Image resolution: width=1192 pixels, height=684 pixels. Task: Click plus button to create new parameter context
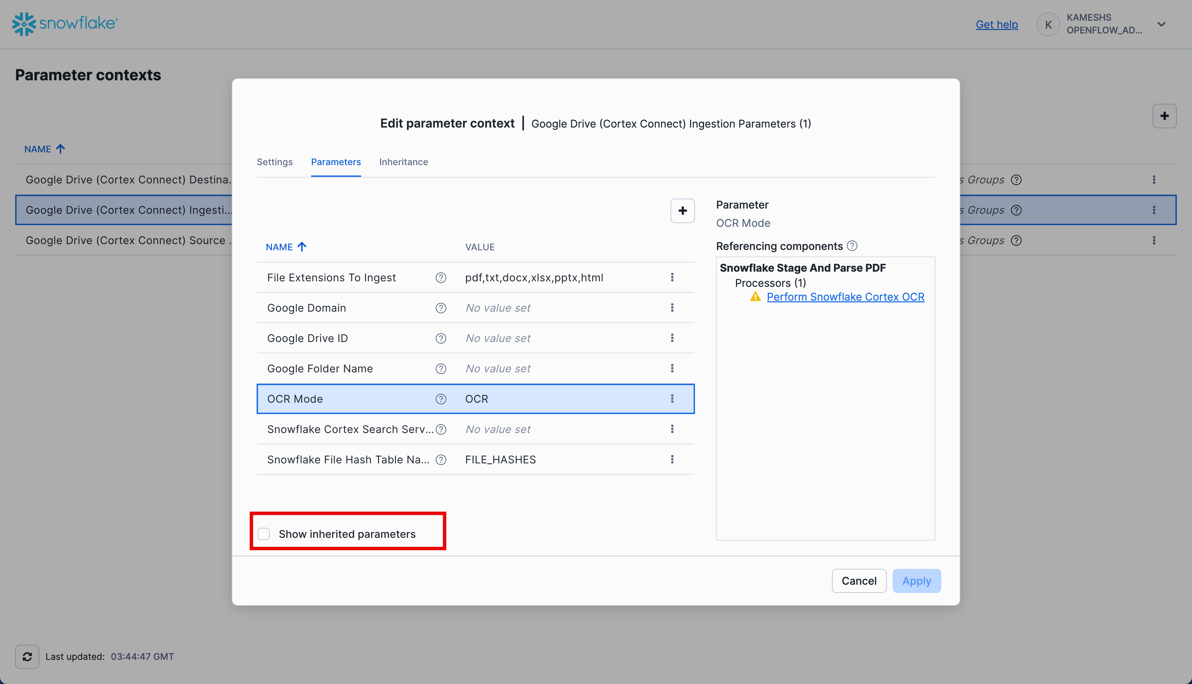[x=1164, y=116]
